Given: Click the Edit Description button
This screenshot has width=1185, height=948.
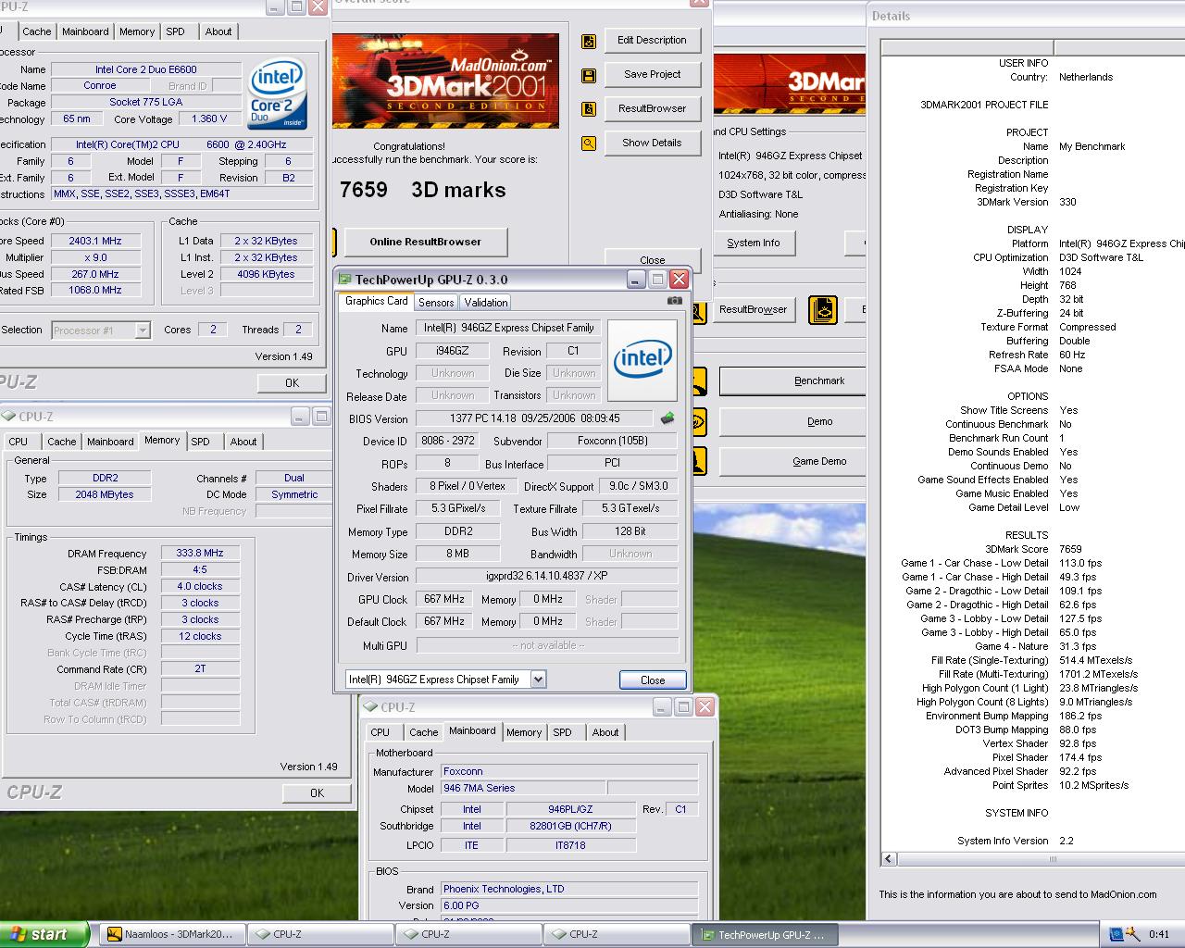Looking at the screenshot, I should click(652, 41).
